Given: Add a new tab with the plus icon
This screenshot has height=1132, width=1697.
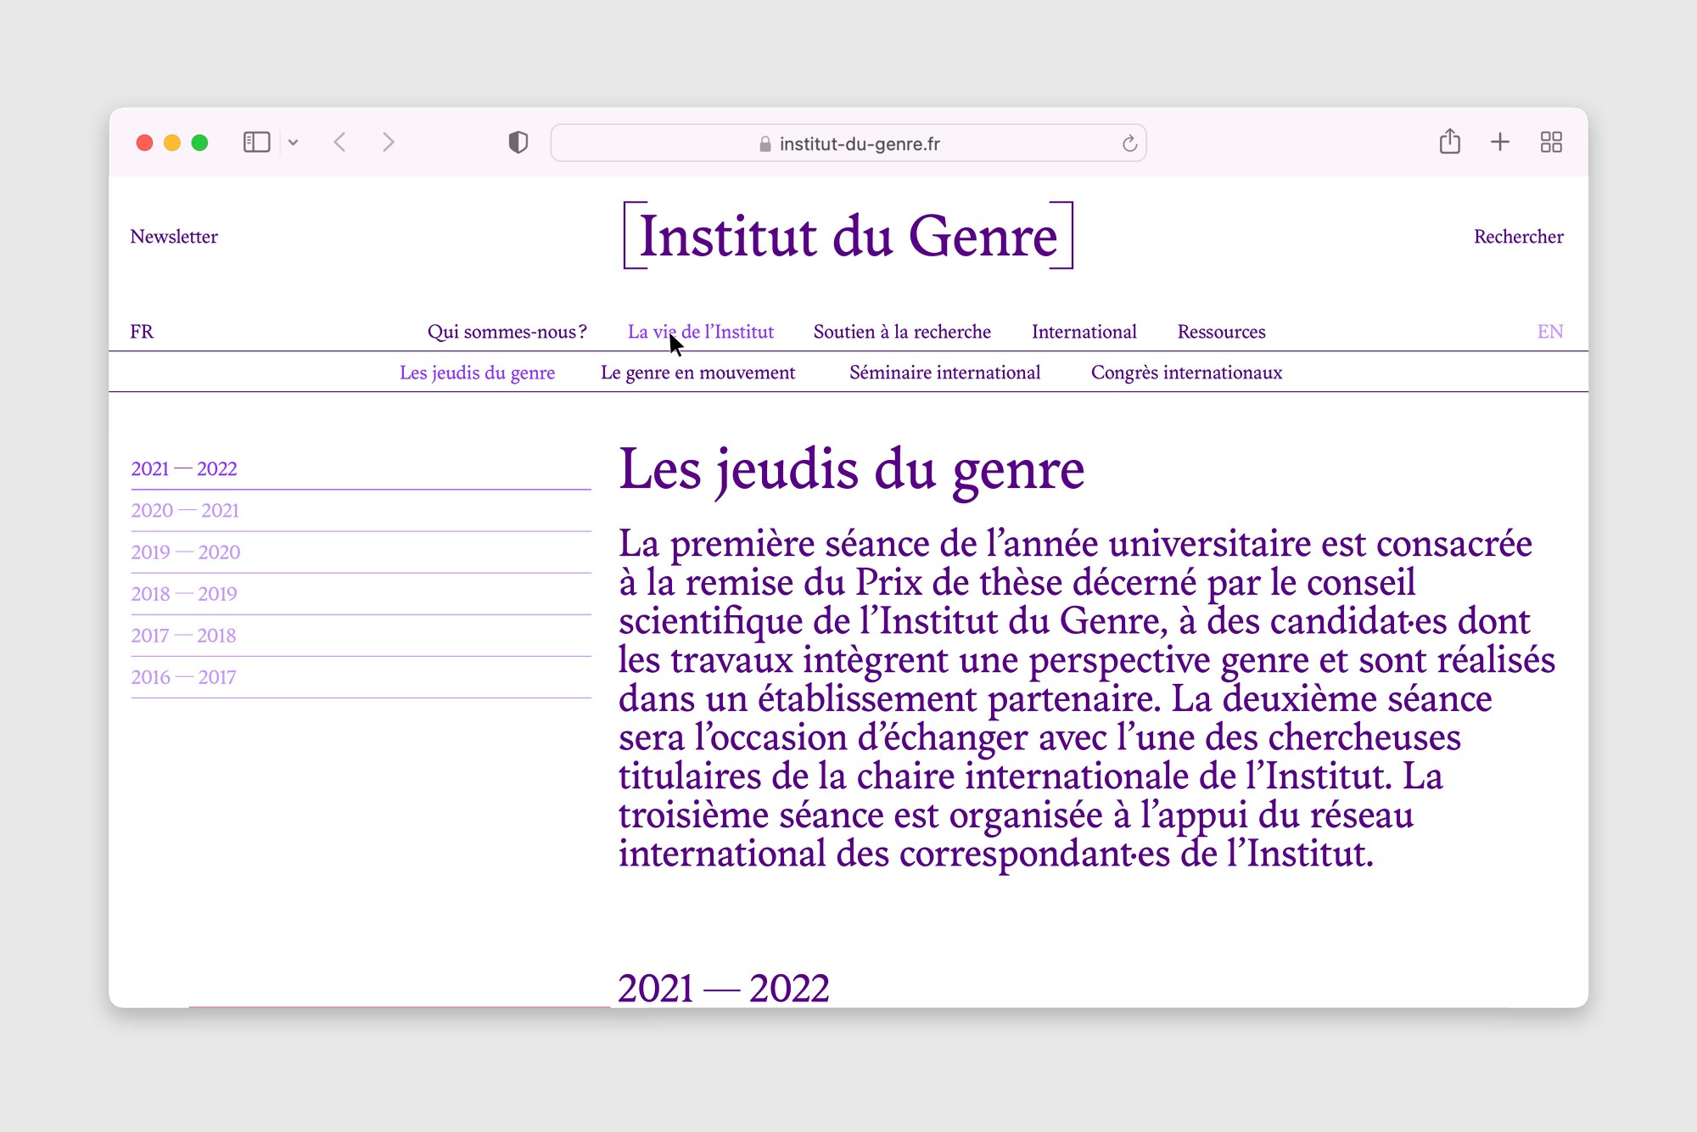Looking at the screenshot, I should pyautogui.click(x=1499, y=142).
